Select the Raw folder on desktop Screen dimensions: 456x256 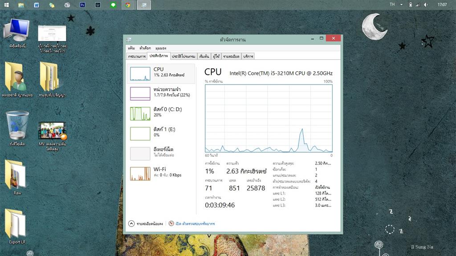(x=16, y=177)
